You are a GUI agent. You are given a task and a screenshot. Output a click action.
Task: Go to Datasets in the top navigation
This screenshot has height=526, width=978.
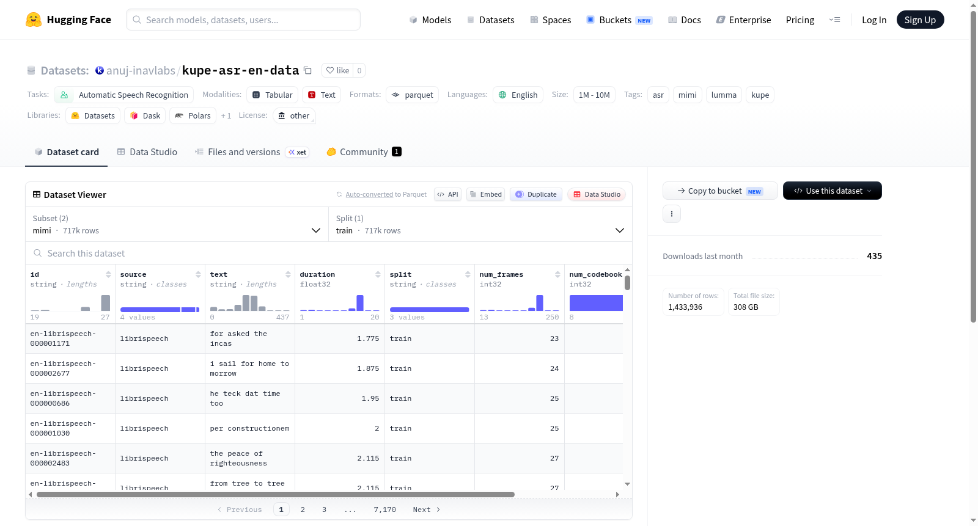coord(491,20)
